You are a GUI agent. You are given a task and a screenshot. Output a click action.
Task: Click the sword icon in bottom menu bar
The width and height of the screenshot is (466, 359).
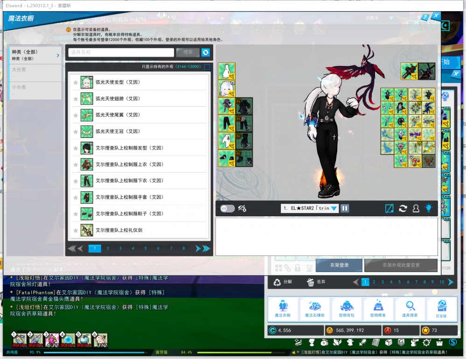(362, 343)
